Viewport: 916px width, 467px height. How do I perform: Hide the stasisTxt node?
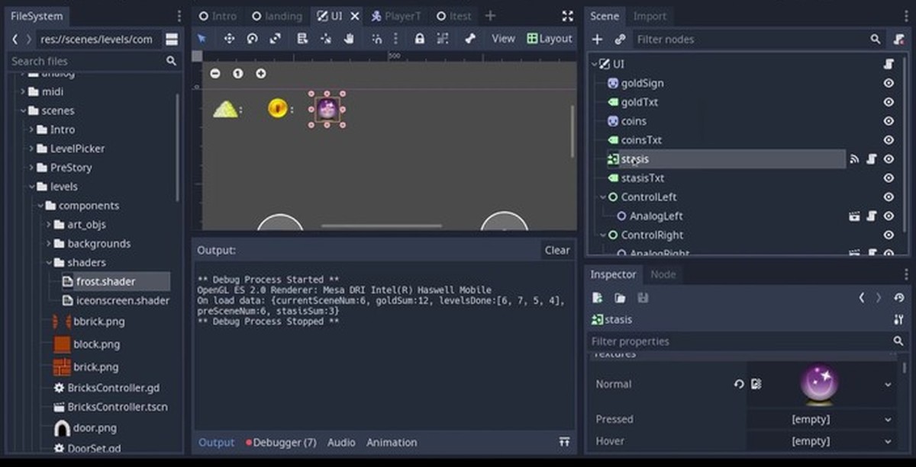[888, 178]
